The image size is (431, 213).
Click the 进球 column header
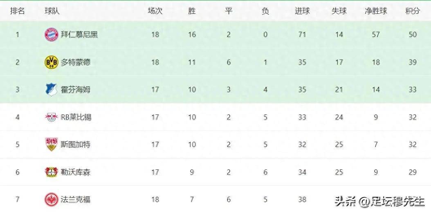pos(302,11)
